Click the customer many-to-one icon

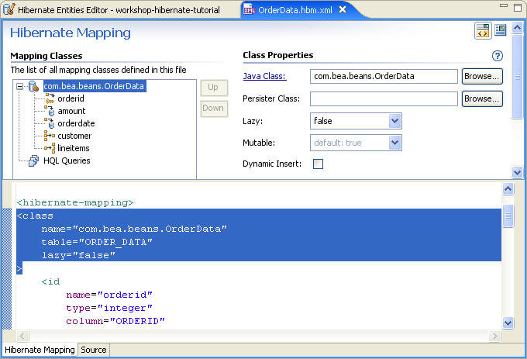[50, 136]
